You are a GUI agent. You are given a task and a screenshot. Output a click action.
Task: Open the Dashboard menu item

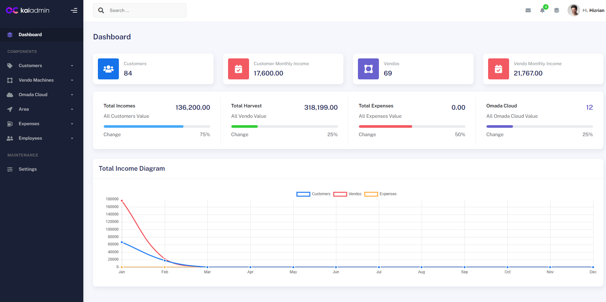click(x=30, y=35)
